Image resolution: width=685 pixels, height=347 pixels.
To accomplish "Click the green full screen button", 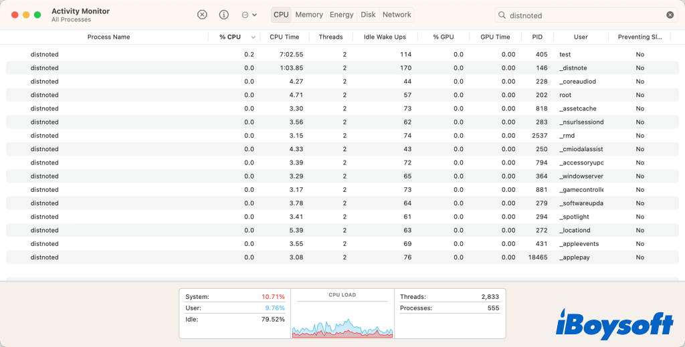I will [37, 15].
